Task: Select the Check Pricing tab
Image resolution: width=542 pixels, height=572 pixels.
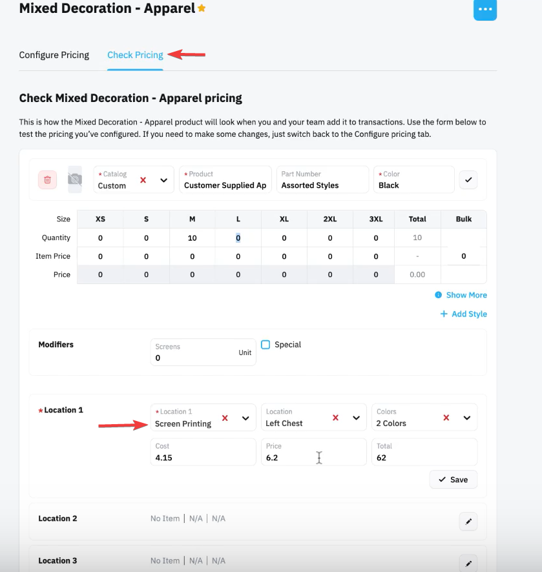Action: coord(135,55)
